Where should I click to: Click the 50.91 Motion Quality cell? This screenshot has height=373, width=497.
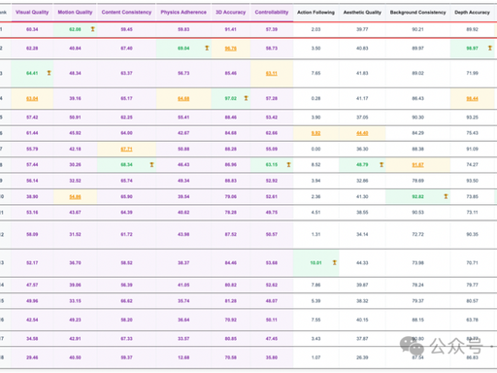click(x=75, y=118)
